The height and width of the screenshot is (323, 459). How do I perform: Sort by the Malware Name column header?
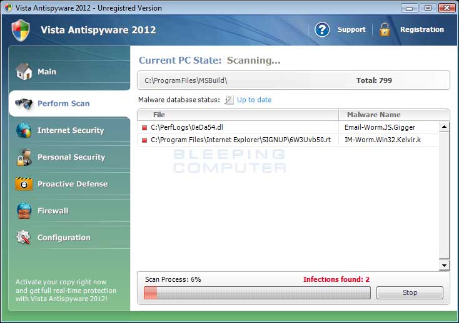pyautogui.click(x=394, y=115)
